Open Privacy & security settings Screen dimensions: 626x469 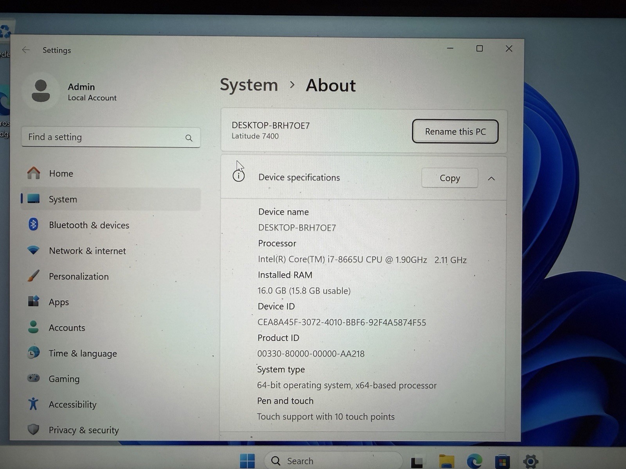point(111,430)
